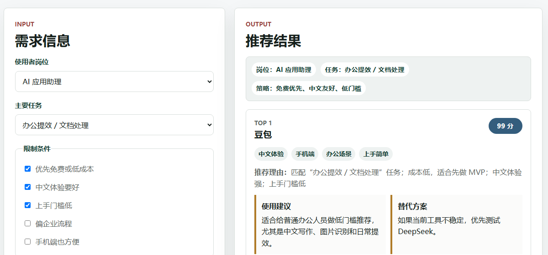Click the 99 分 score badge
The image size is (548, 255).
(505, 126)
